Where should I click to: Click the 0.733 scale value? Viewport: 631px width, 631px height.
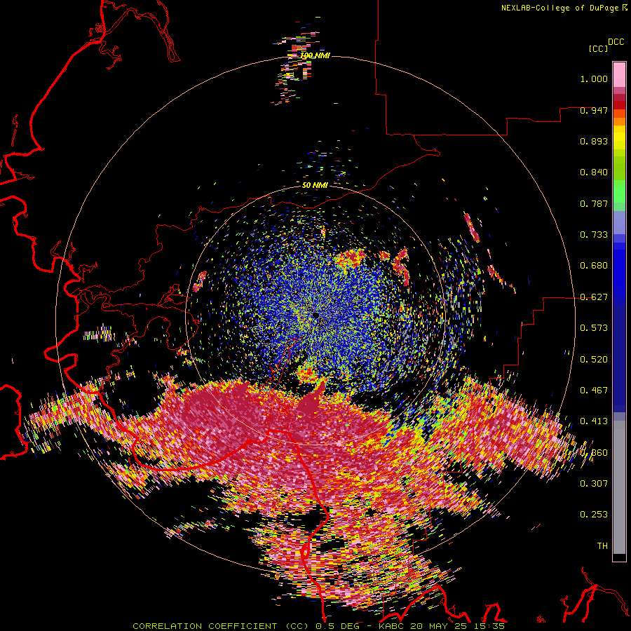pos(594,235)
